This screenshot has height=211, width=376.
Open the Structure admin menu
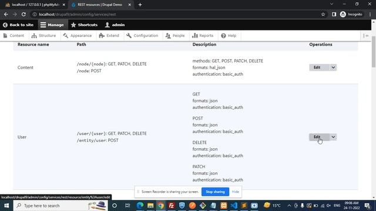[x=43, y=36]
